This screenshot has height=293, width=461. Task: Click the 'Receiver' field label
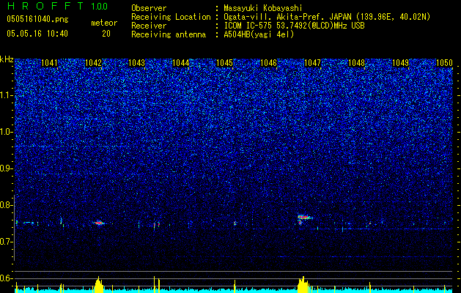(x=149, y=26)
